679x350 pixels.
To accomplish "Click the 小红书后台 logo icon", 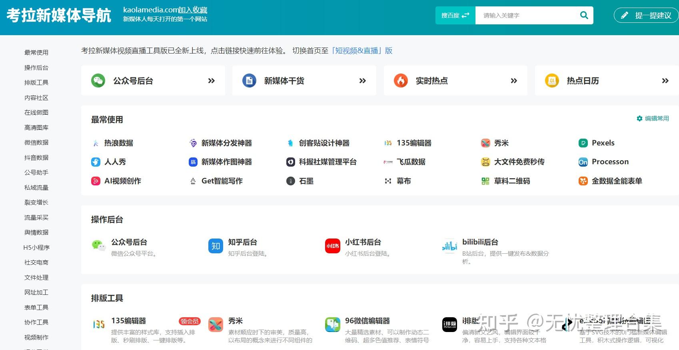I will [x=333, y=246].
